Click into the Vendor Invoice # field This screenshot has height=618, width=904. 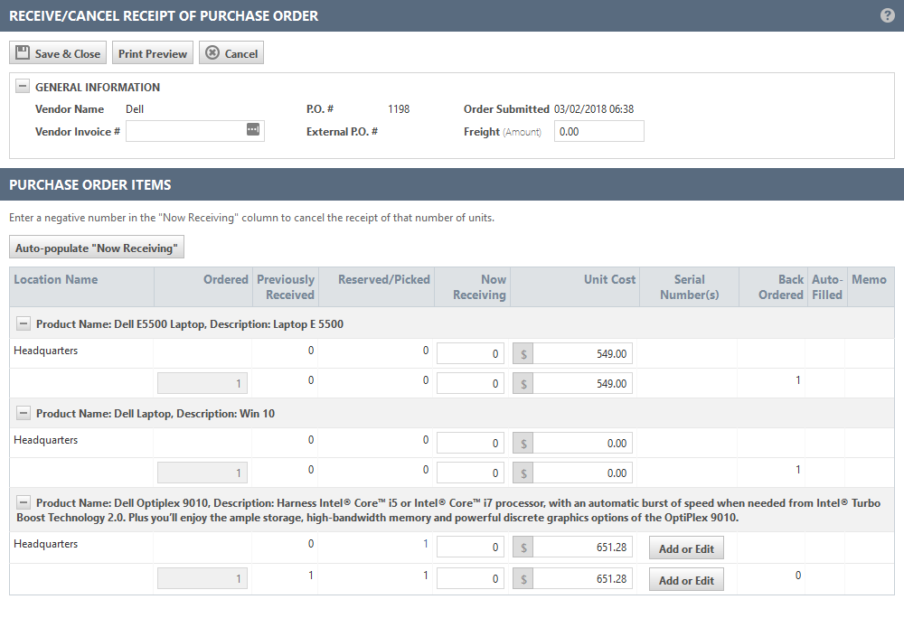click(x=185, y=131)
